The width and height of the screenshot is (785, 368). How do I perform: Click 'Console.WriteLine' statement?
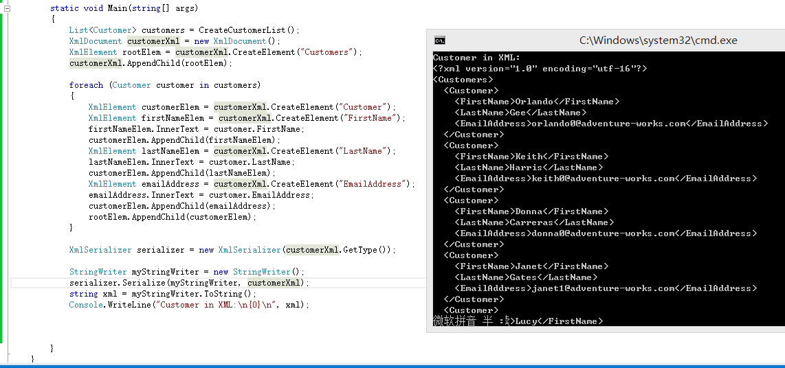(x=189, y=305)
